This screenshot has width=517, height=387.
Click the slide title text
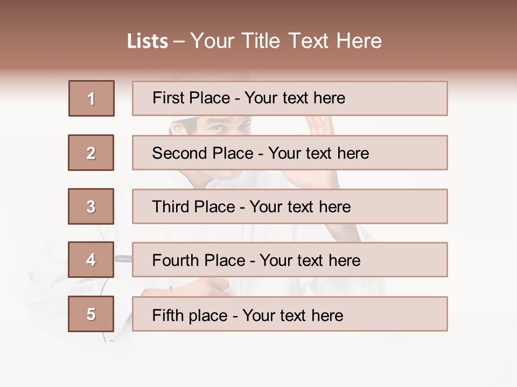pyautogui.click(x=254, y=41)
